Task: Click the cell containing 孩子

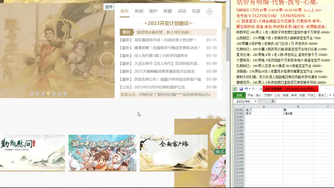Action: [264, 114]
